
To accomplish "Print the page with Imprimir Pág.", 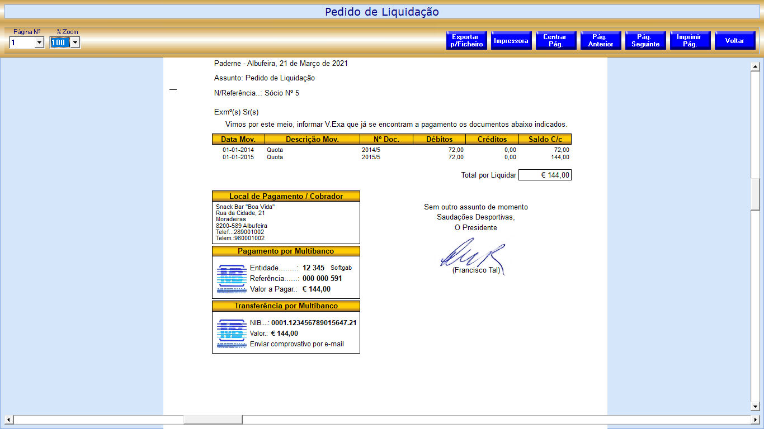I will [690, 41].
